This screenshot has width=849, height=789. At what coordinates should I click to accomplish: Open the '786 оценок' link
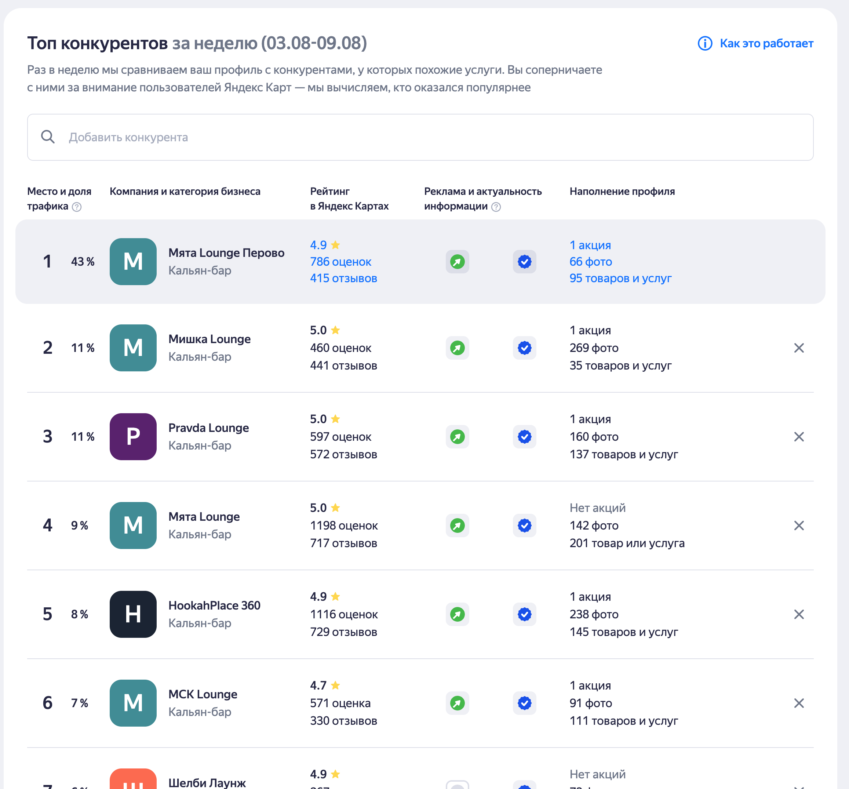pos(340,262)
